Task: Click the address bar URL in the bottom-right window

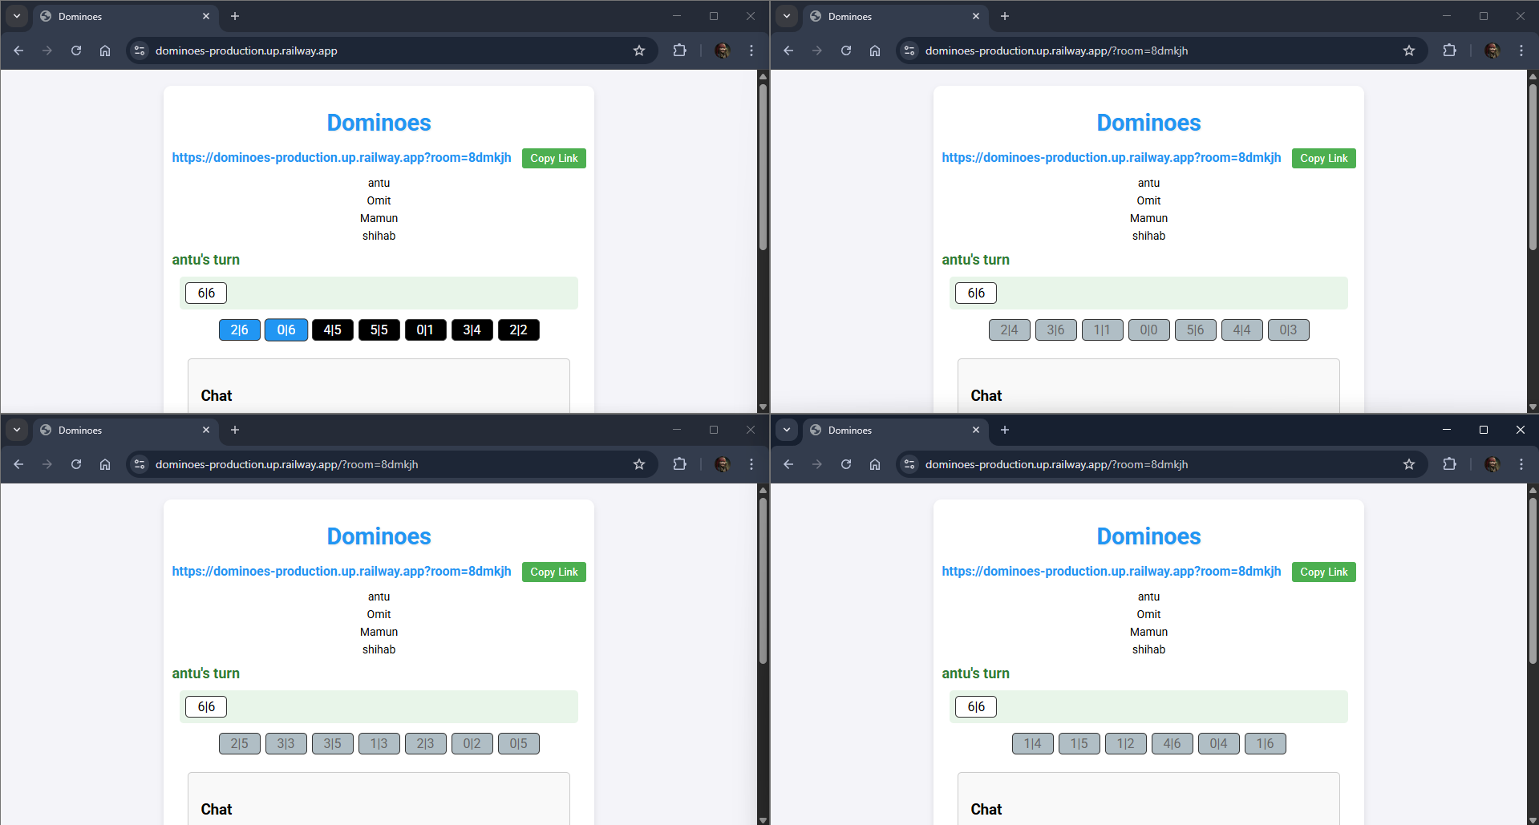Action: (x=1056, y=464)
